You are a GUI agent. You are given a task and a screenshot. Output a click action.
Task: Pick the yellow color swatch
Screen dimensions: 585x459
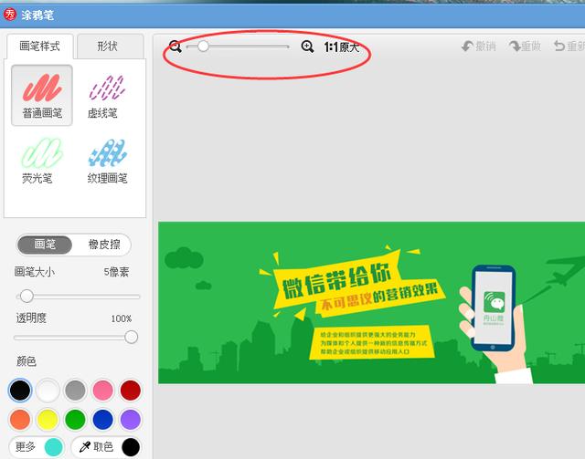click(x=48, y=419)
